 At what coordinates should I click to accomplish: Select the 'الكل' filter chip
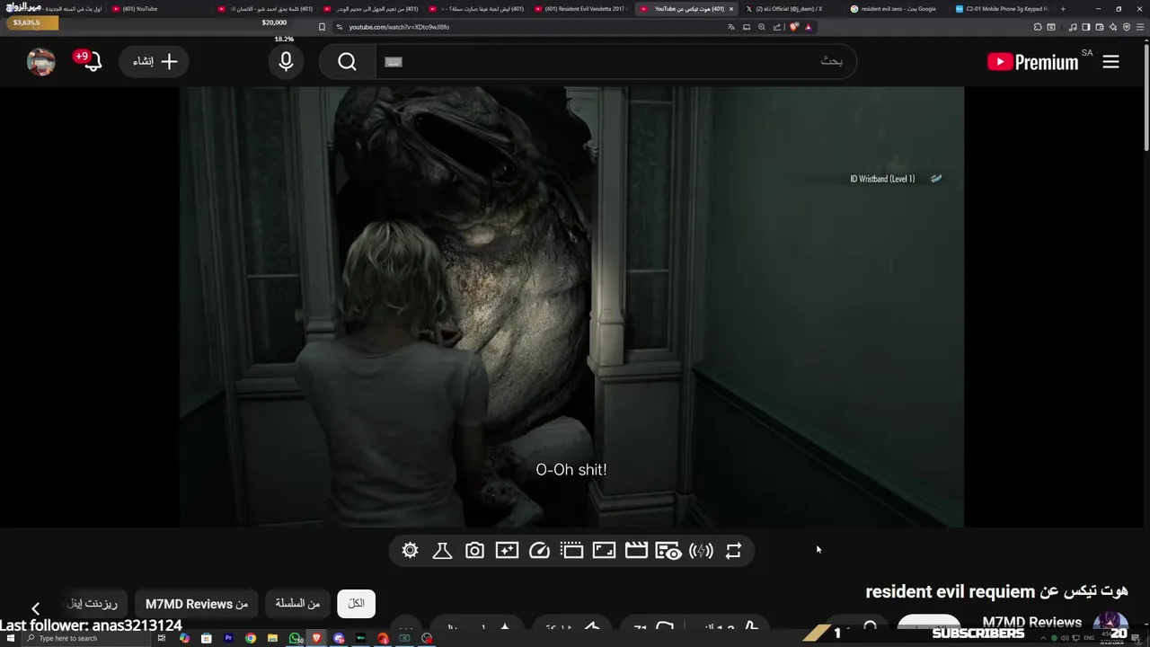pos(356,604)
